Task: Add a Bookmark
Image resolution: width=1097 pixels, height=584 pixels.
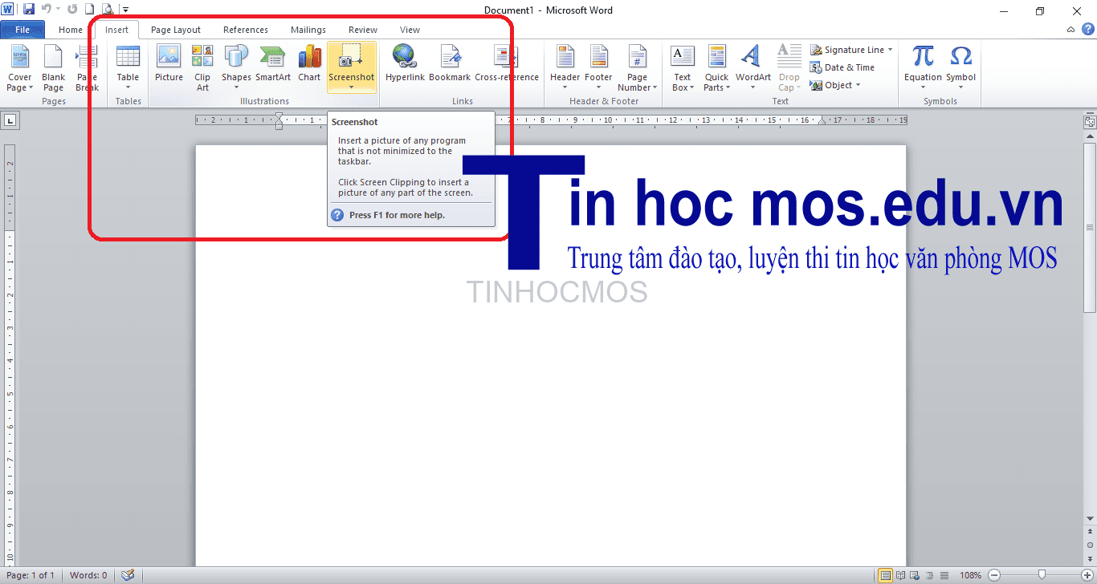Action: tap(450, 63)
